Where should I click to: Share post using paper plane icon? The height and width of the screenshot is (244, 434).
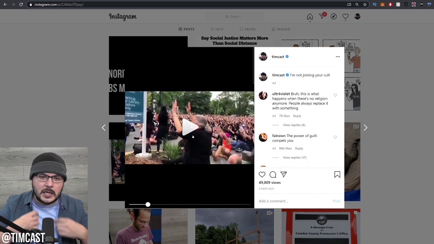point(283,175)
